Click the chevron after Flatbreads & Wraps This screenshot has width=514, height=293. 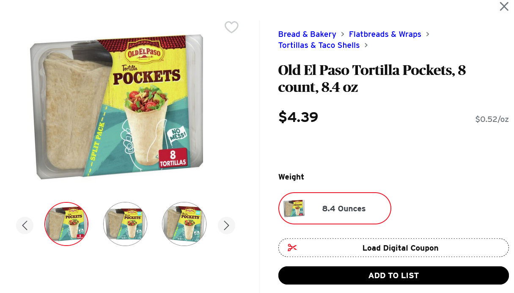[428, 34]
